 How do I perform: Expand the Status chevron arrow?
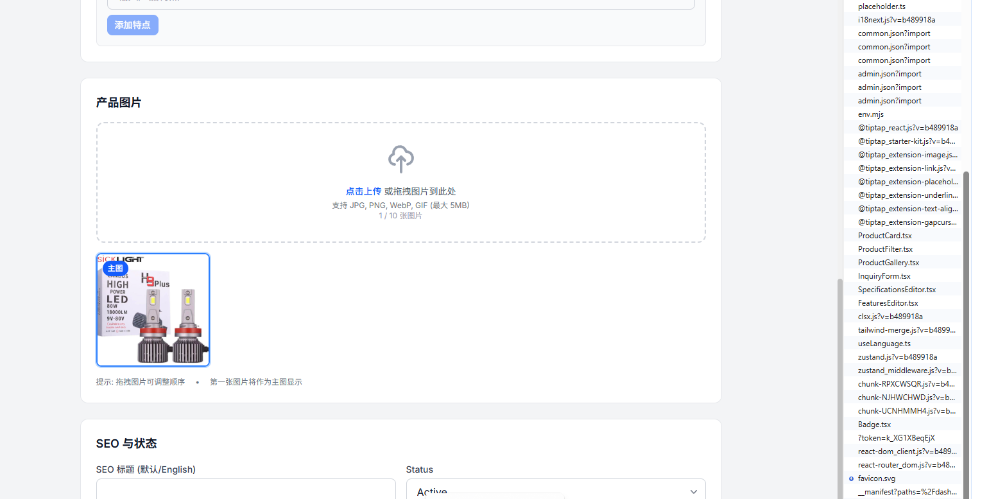(693, 491)
